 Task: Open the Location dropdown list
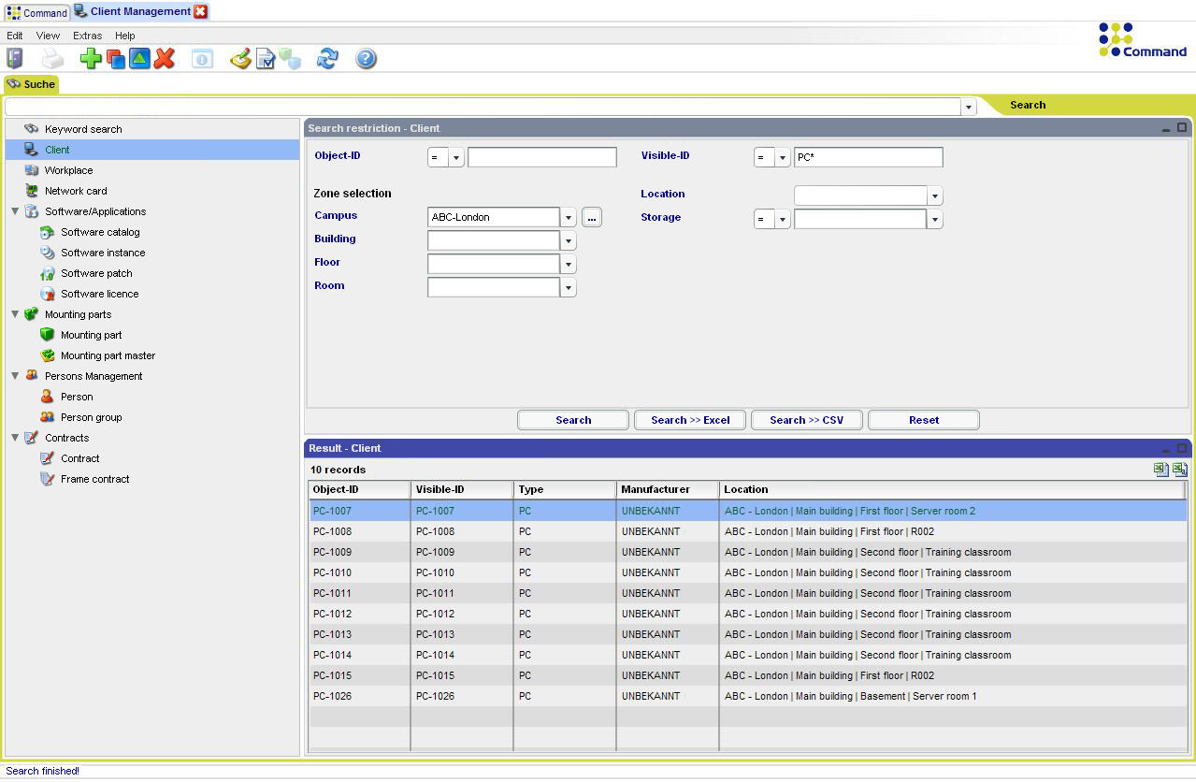click(934, 195)
